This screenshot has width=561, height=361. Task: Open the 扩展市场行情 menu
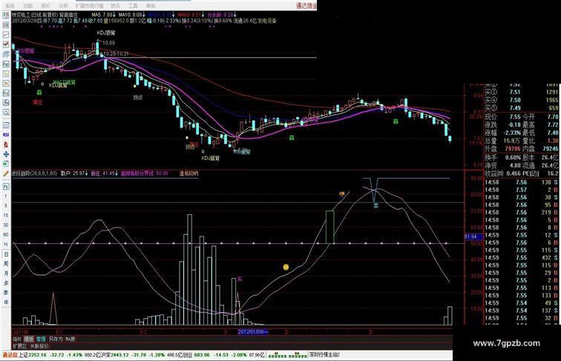tap(90, 6)
